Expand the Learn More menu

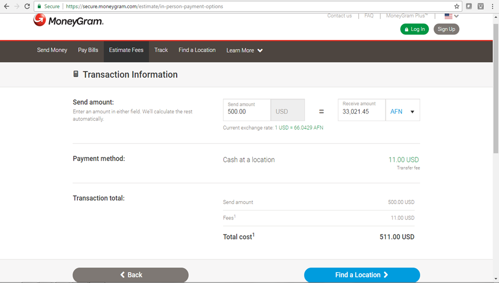[x=245, y=51]
